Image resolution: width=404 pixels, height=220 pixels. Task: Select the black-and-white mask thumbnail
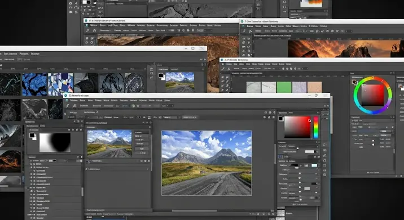[x=55, y=142]
